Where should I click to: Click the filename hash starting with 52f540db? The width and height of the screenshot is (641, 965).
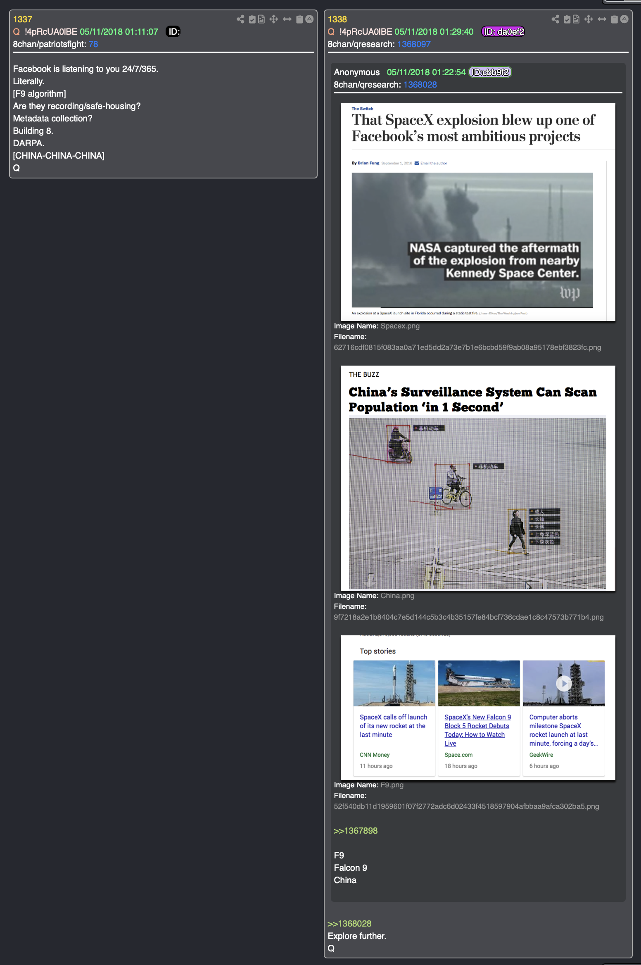tap(466, 806)
